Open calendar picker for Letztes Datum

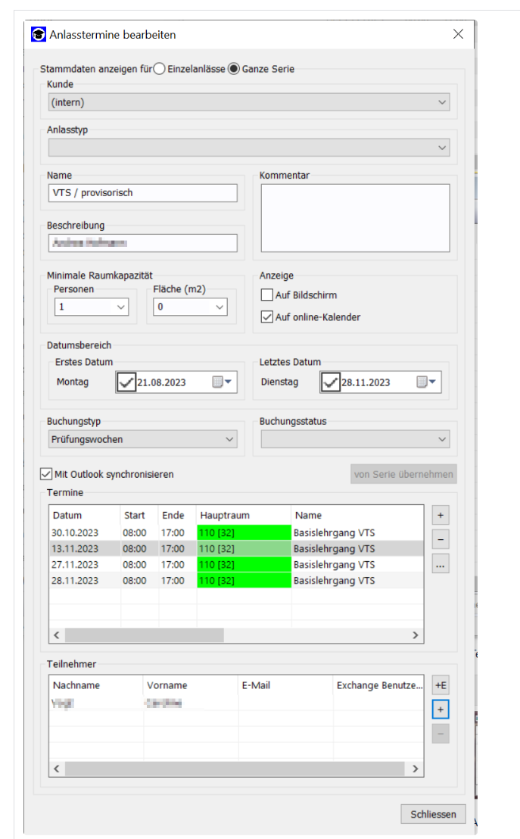[x=426, y=382]
